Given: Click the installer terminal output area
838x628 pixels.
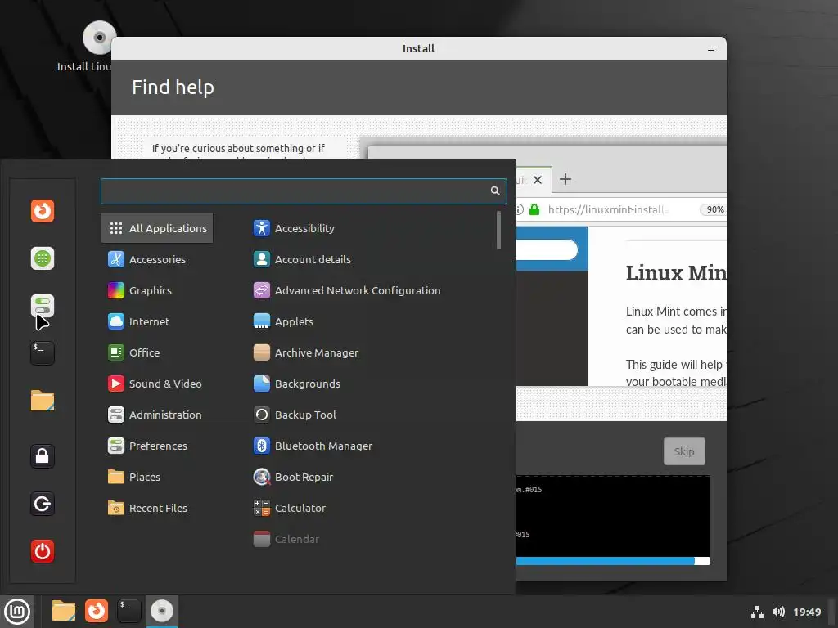Looking at the screenshot, I should pyautogui.click(x=613, y=515).
